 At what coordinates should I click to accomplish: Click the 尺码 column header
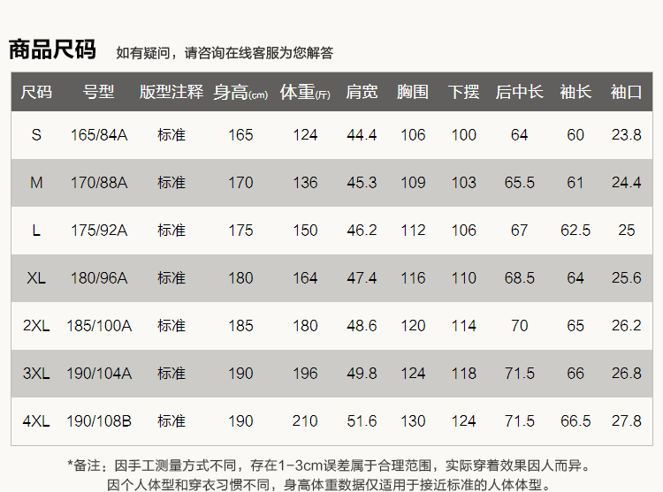point(36,92)
